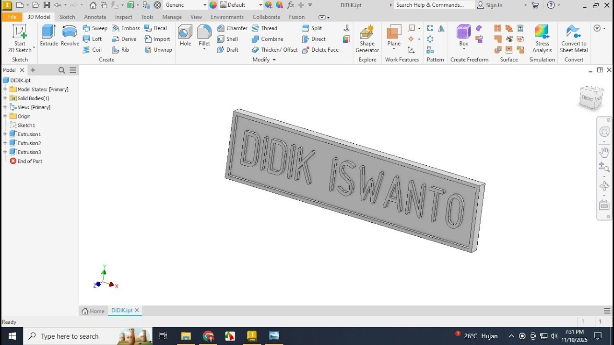Select the Revolve tool
Viewport: 614px width, 345px height.
pos(70,36)
